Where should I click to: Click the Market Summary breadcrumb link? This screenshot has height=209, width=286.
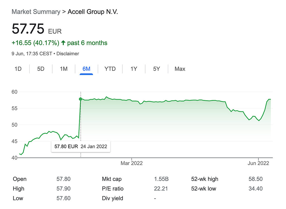pos(36,12)
